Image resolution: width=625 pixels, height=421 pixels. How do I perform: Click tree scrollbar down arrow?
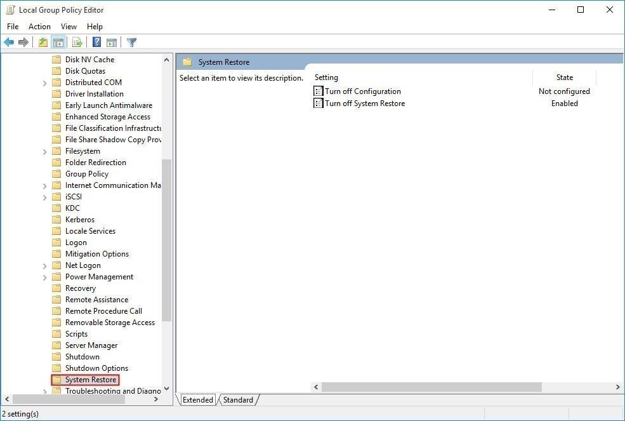tap(167, 388)
